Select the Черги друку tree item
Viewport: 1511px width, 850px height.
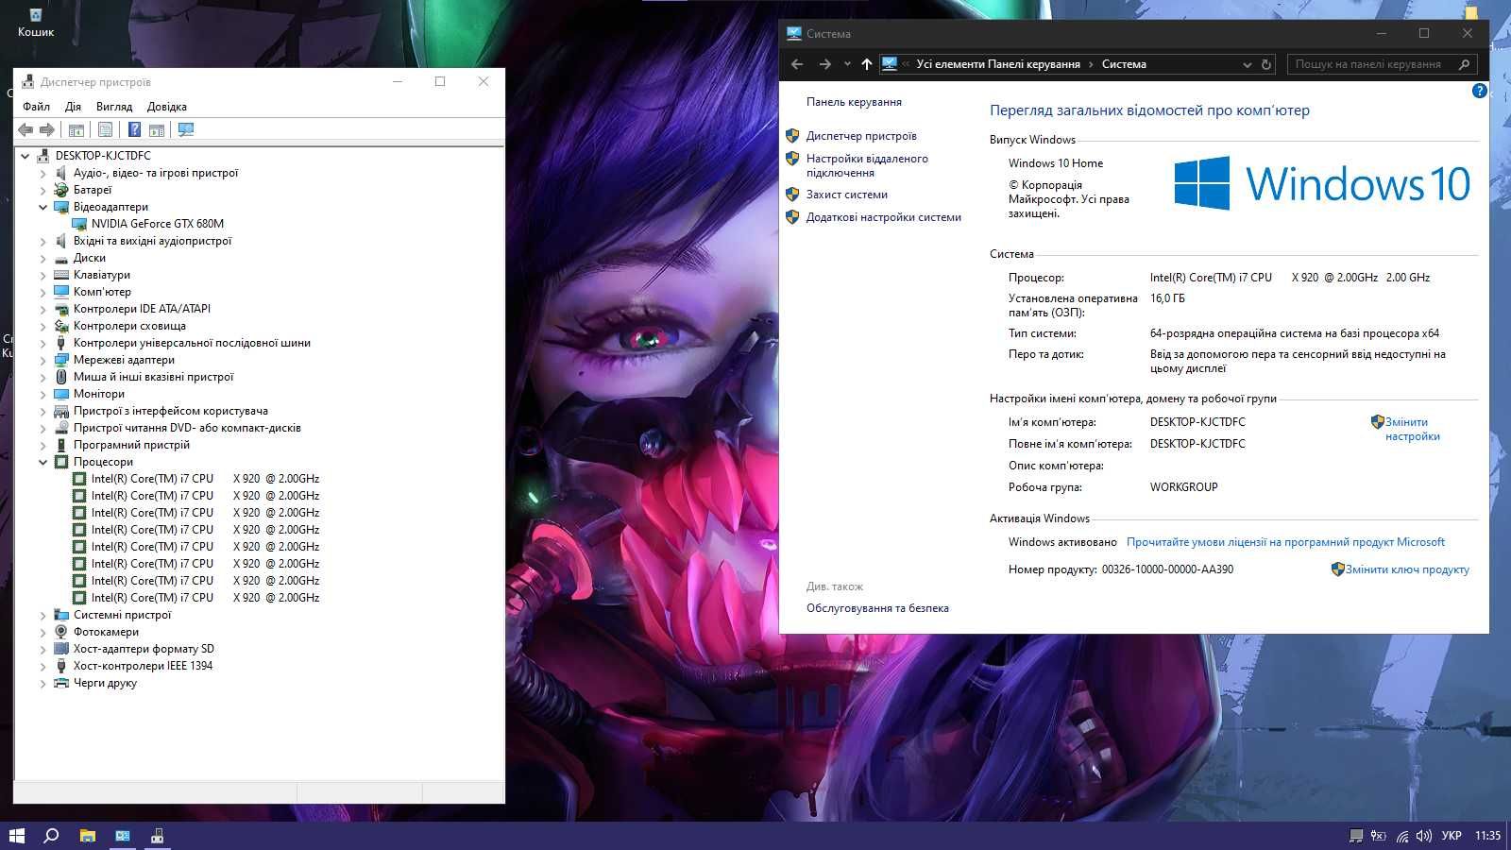105,683
